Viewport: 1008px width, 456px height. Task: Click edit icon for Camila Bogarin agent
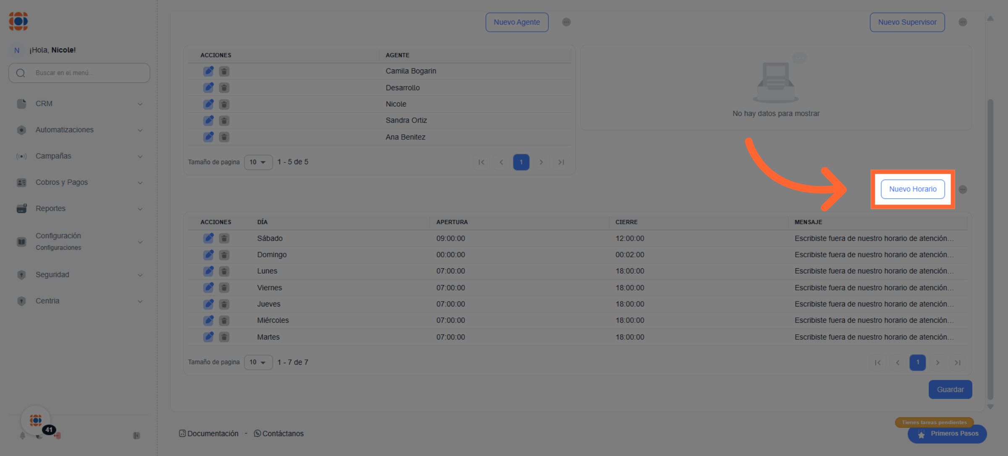208,71
